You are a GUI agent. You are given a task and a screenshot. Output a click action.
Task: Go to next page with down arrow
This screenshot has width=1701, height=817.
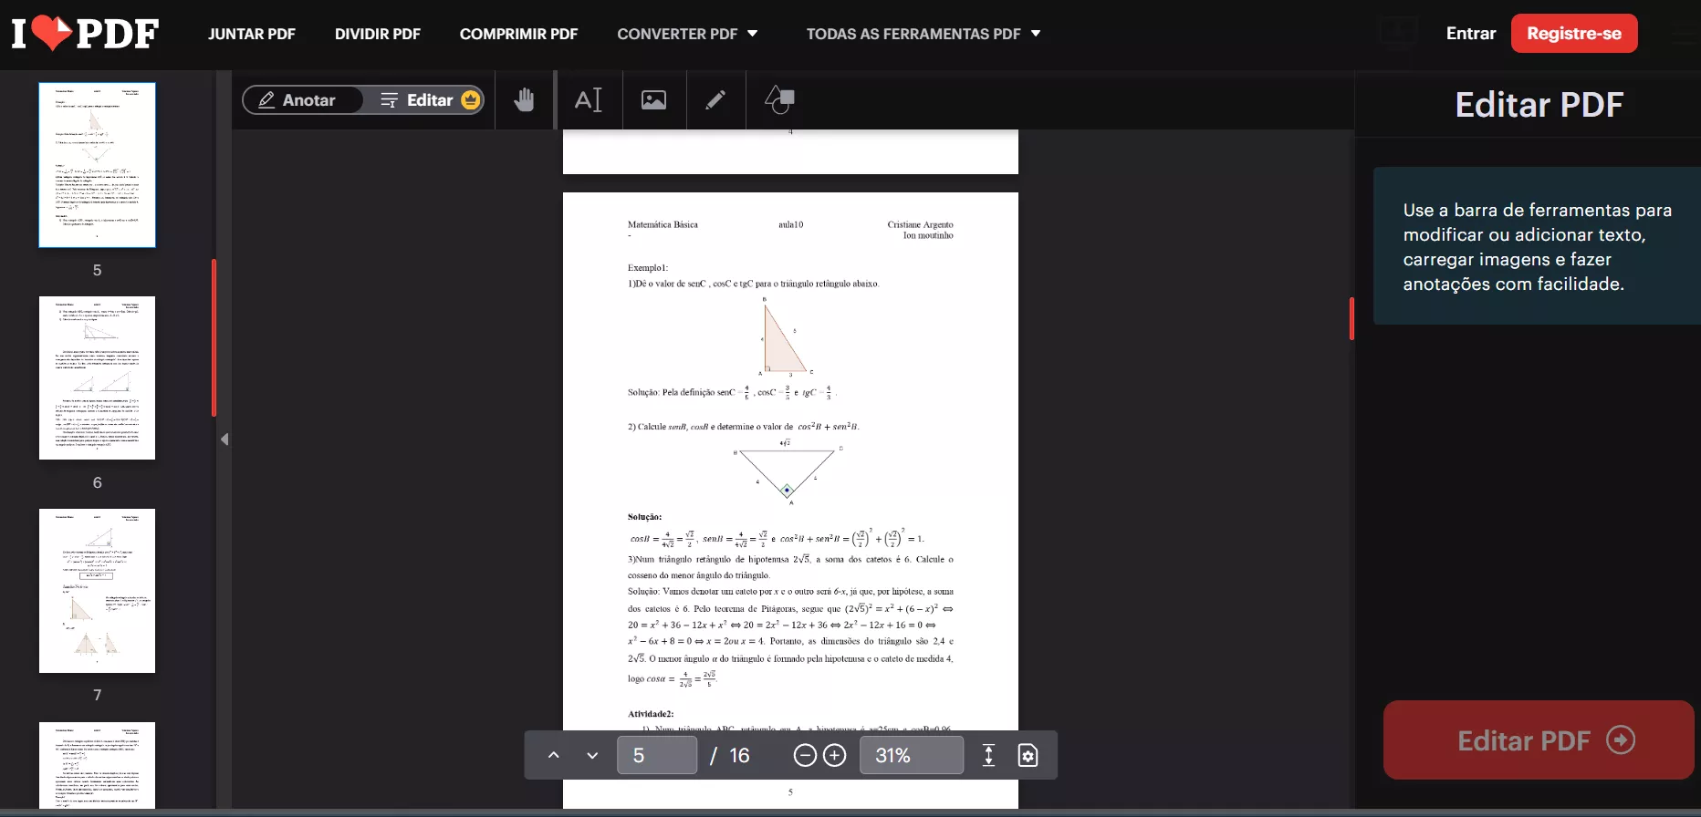pos(592,755)
